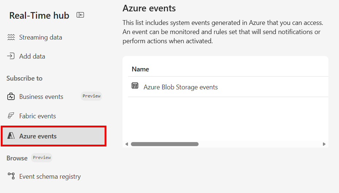The width and height of the screenshot is (339, 193).
Task: Click the Subscribe to section label
Action: point(25,78)
